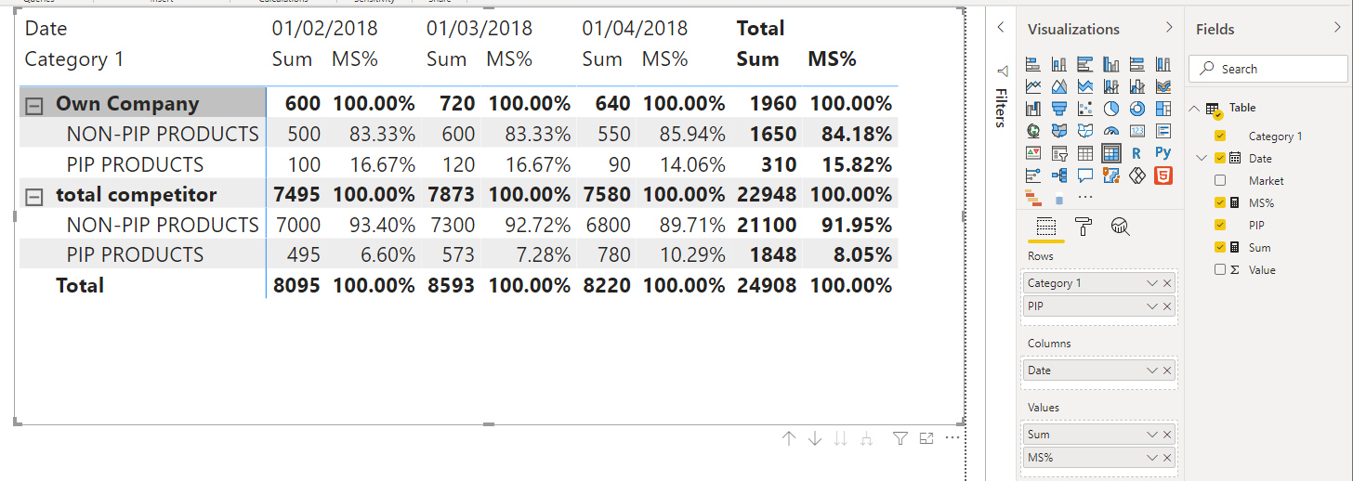Viewport: 1353px width, 481px height.
Task: Remove Sum from Values well
Action: click(x=1167, y=435)
